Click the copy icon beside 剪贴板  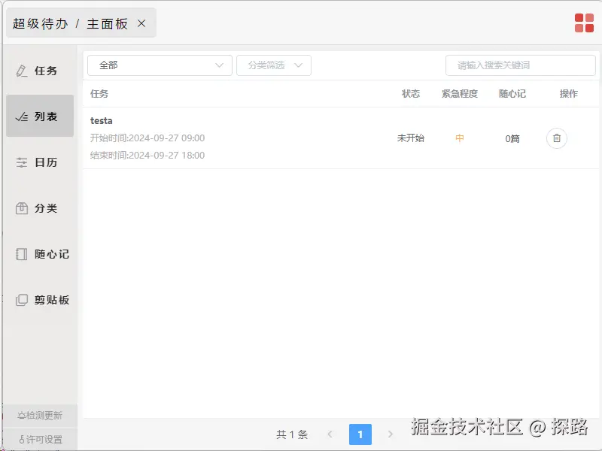tap(22, 300)
